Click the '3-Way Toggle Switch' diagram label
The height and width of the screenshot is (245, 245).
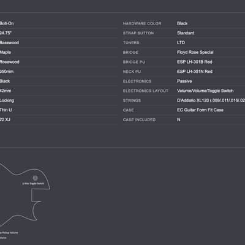tap(33, 184)
